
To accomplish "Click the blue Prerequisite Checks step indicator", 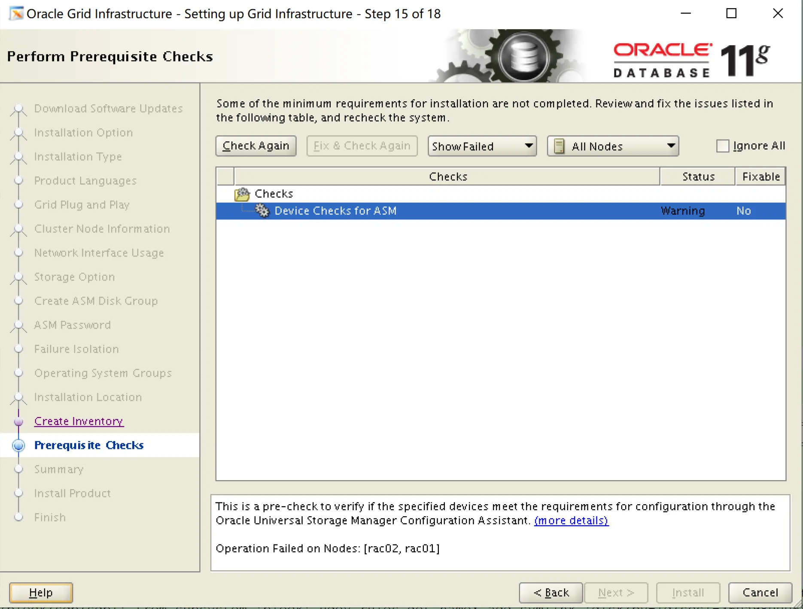I will (x=18, y=445).
